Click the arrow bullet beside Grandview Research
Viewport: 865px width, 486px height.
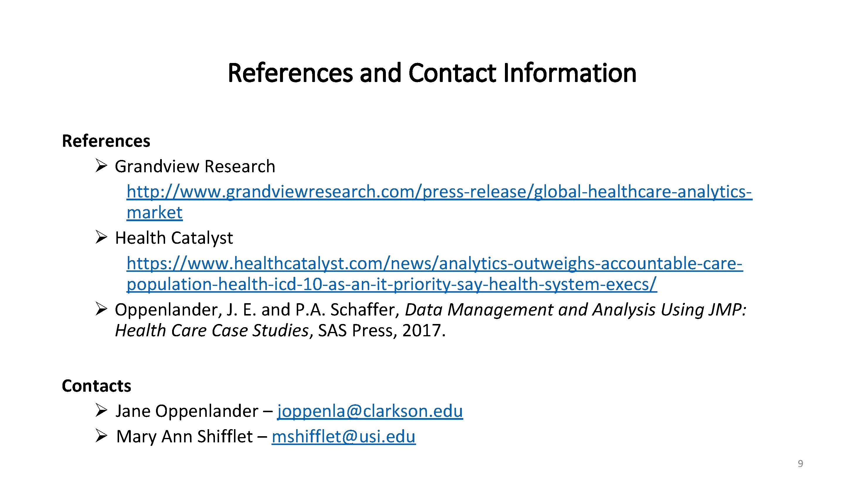tap(101, 166)
